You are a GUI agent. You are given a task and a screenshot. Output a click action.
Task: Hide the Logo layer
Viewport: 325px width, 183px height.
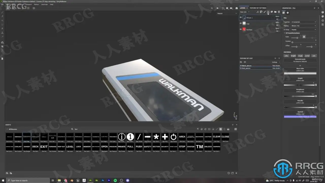[x=241, y=23]
